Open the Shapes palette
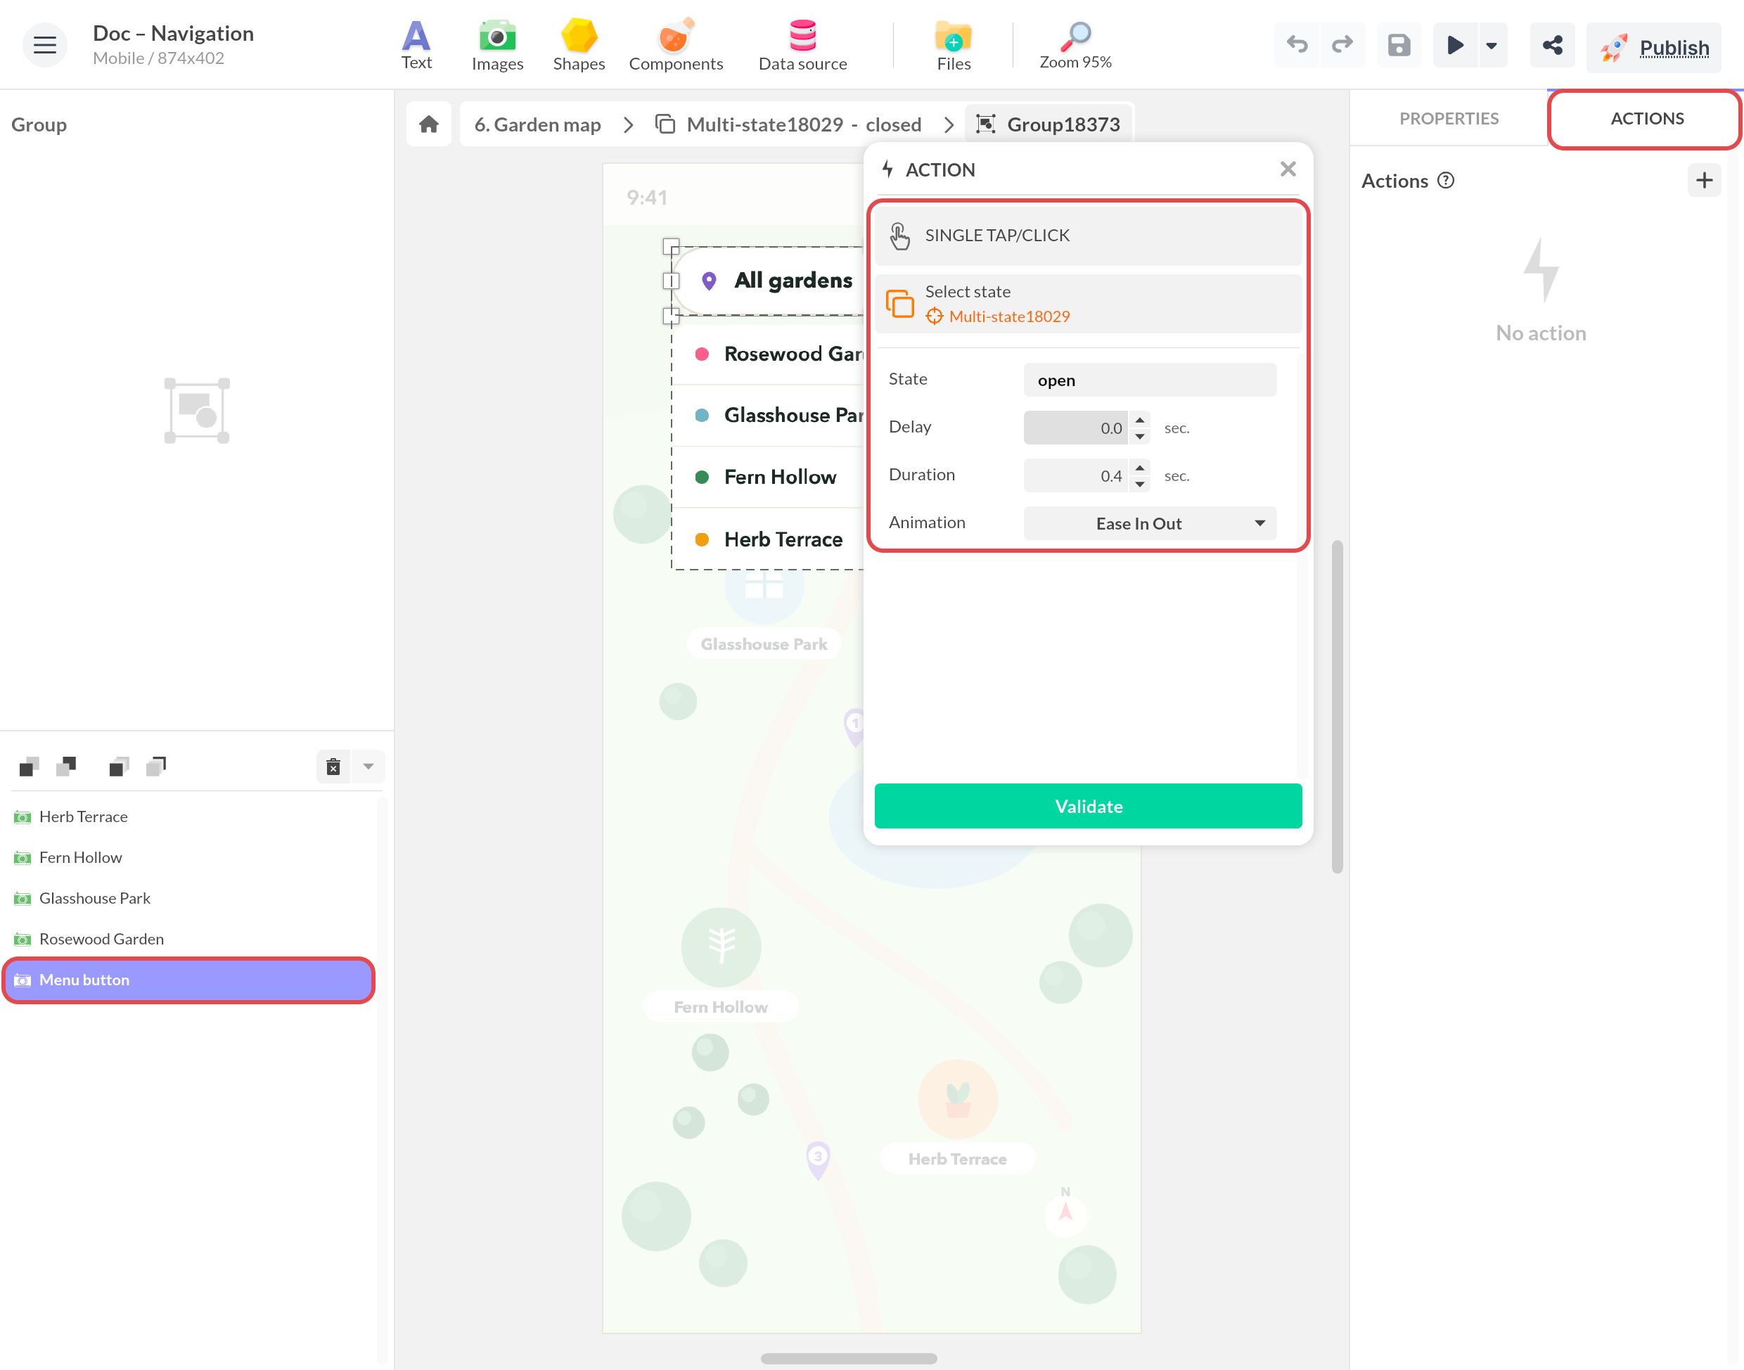This screenshot has width=1744, height=1370. [x=579, y=46]
